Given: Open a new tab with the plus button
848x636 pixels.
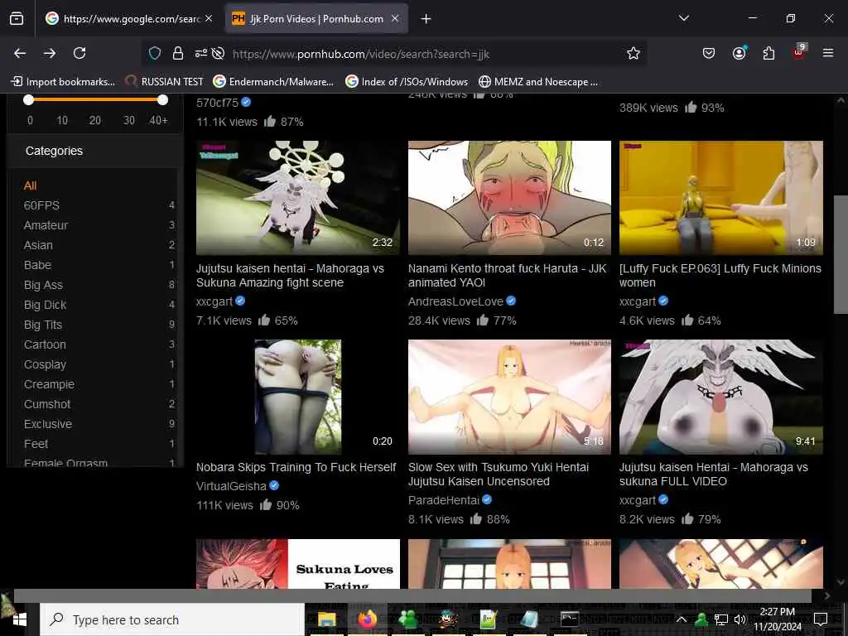Looking at the screenshot, I should click(426, 19).
